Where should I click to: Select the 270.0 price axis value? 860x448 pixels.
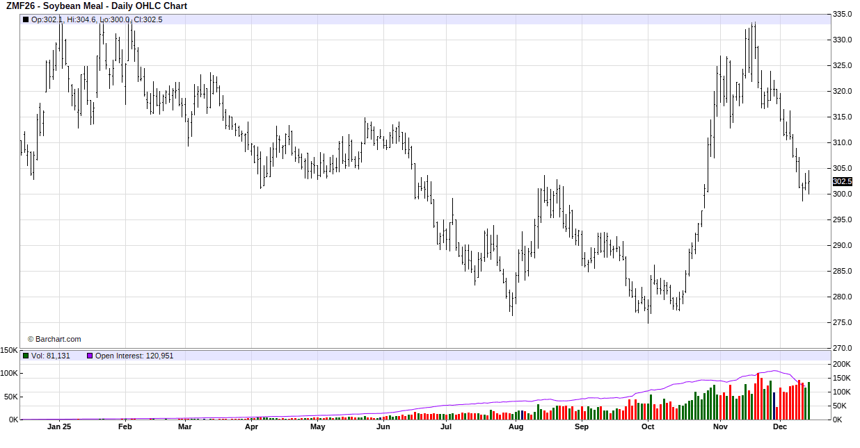pos(843,348)
